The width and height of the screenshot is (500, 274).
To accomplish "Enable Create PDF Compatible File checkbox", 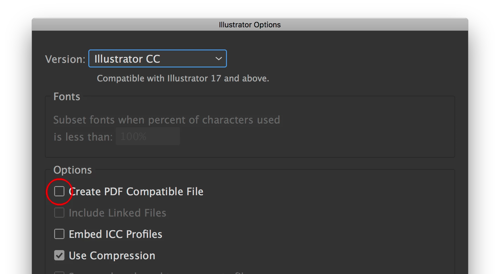I will [x=59, y=191].
